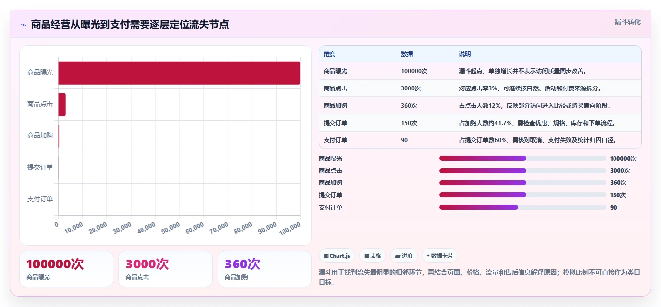Click the description starting 占加购人数约41.7%
The height and width of the screenshot is (307, 661).
[537, 123]
